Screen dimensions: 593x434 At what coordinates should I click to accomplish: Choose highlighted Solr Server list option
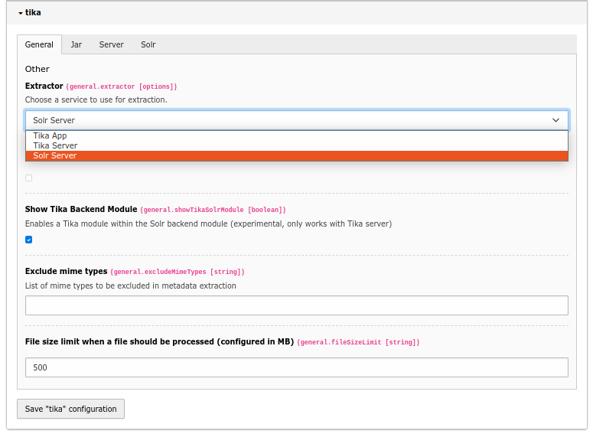297,156
